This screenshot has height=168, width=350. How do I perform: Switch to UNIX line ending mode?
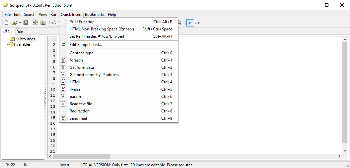(x=197, y=23)
